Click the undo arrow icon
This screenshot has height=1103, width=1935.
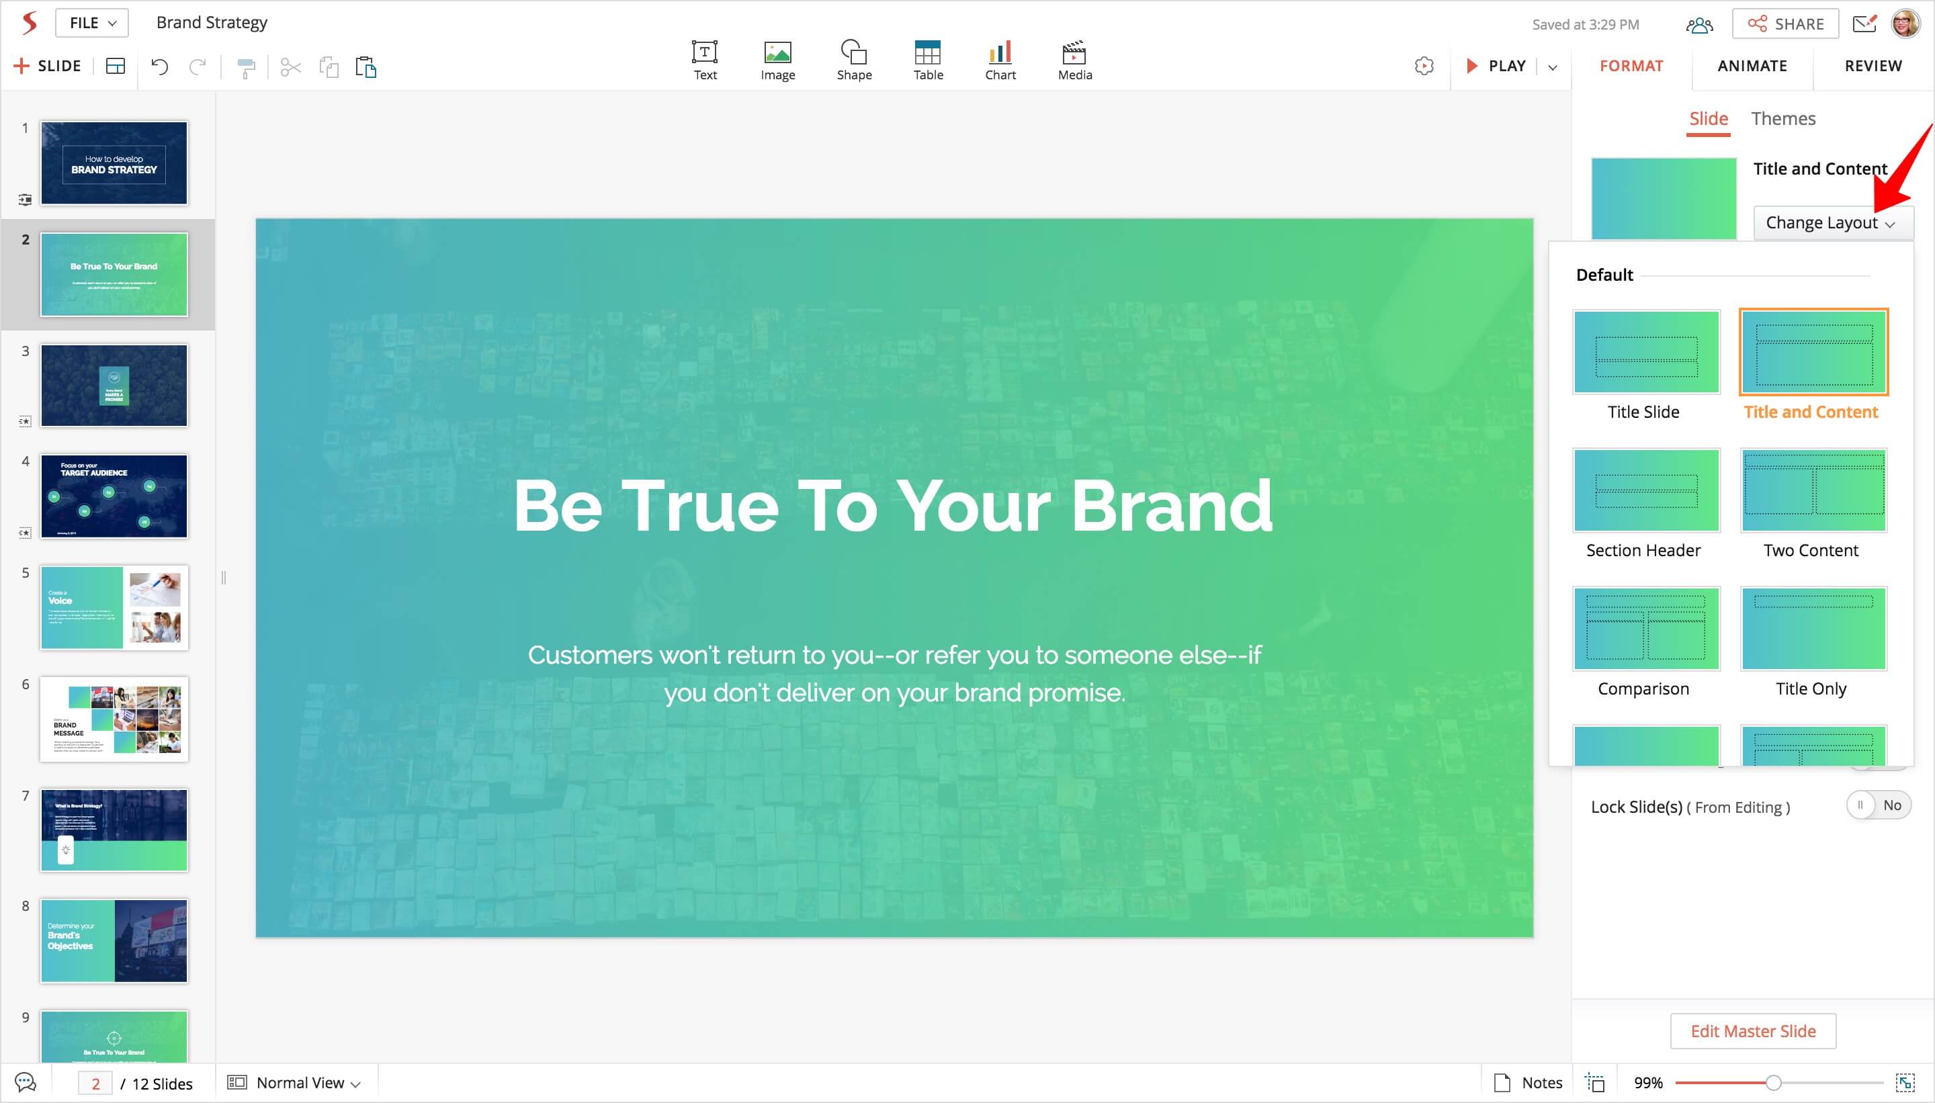(159, 67)
